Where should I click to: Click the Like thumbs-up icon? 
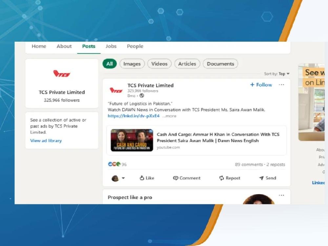142,178
